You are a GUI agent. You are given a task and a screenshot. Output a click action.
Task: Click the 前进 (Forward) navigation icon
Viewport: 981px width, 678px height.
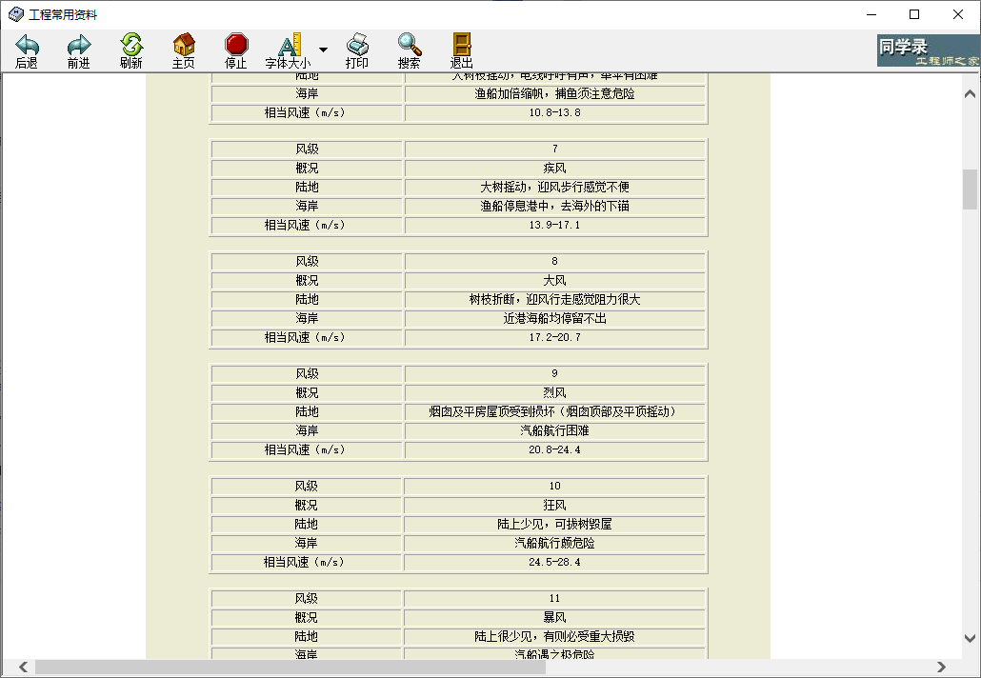coord(79,49)
